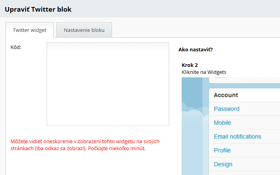This screenshot has height=175, width=280.
Task: Open the Nastavenie bloku tab
Action: tap(84, 30)
